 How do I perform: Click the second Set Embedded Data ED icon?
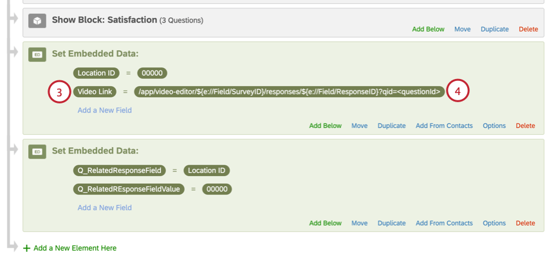coord(37,152)
